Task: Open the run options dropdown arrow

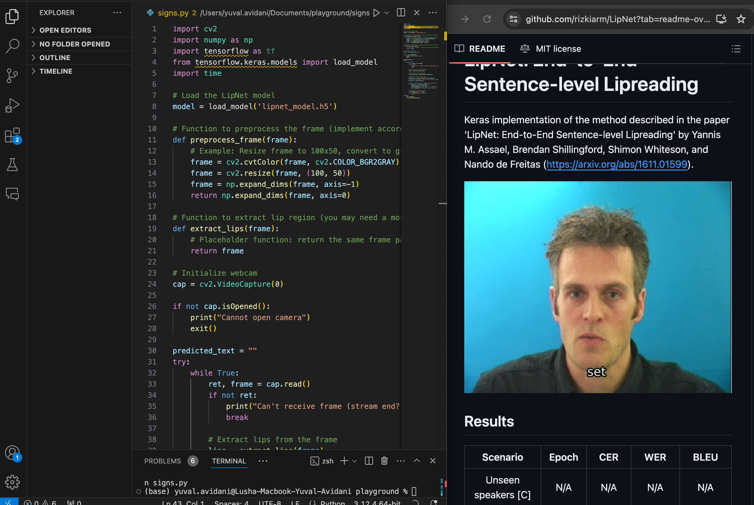Action: (386, 13)
